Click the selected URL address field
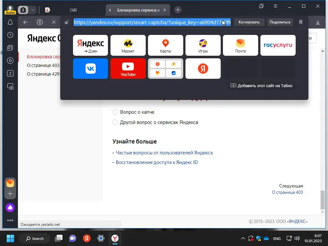This screenshot has height=246, width=328. click(152, 22)
